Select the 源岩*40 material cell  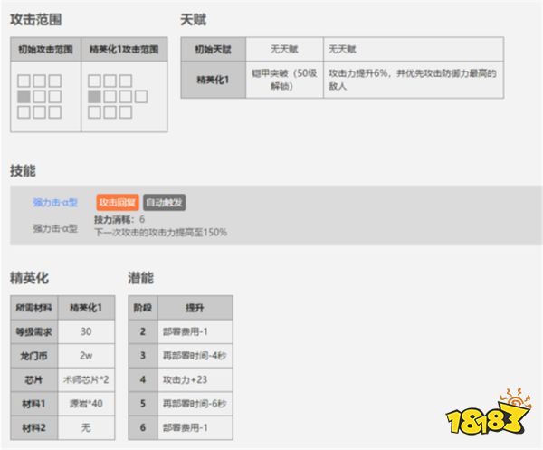coord(85,402)
